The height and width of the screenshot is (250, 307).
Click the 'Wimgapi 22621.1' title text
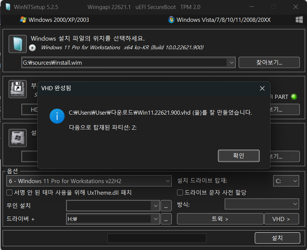tap(109, 7)
